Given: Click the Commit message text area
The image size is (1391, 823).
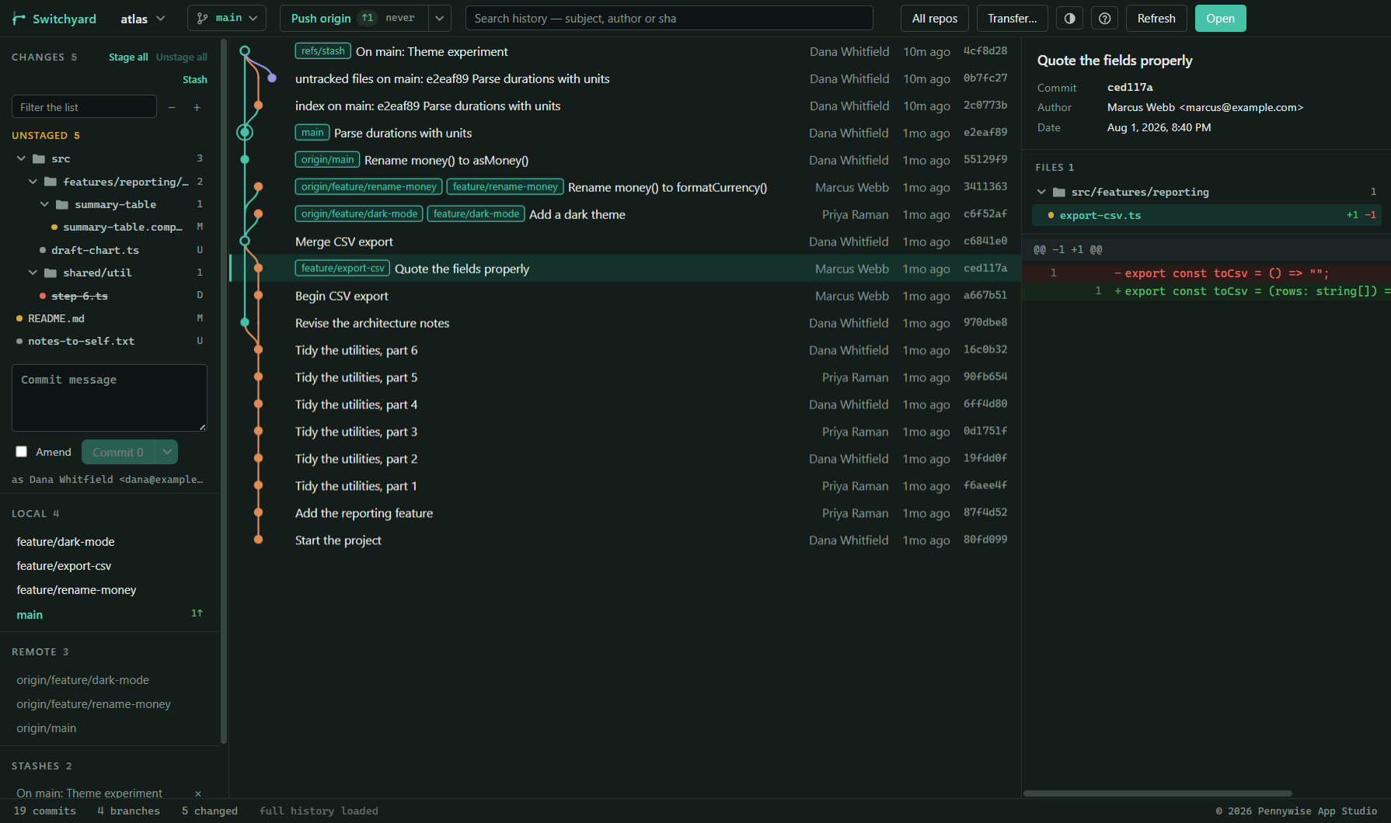Looking at the screenshot, I should [110, 398].
